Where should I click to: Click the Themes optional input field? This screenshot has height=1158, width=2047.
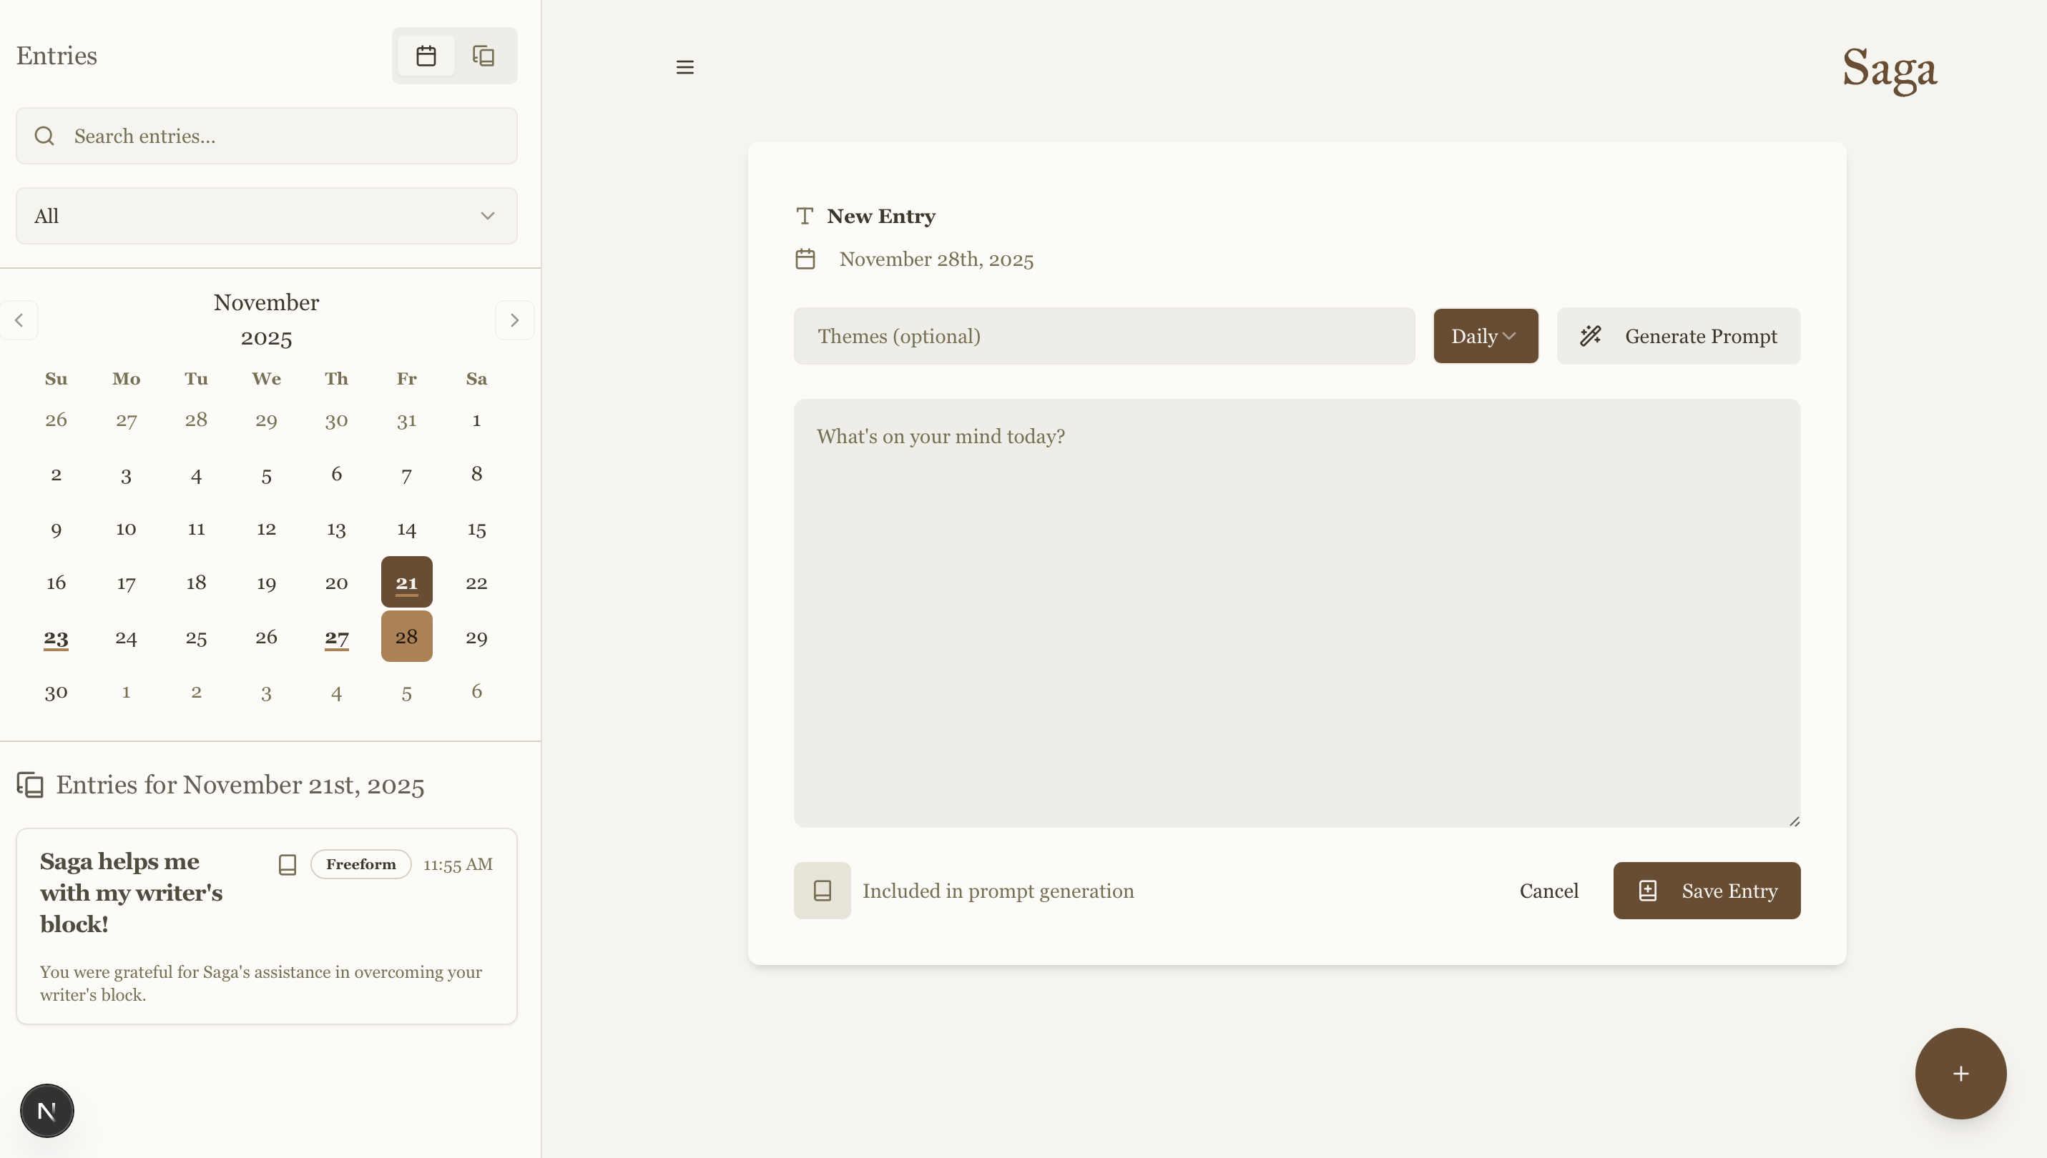click(1104, 336)
